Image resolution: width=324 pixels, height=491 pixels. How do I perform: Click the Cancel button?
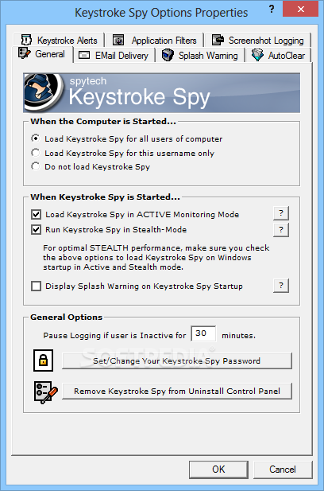283,470
